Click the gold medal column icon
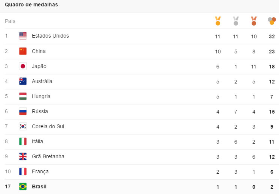Screen dimensions: 279x194 coord(218,21)
